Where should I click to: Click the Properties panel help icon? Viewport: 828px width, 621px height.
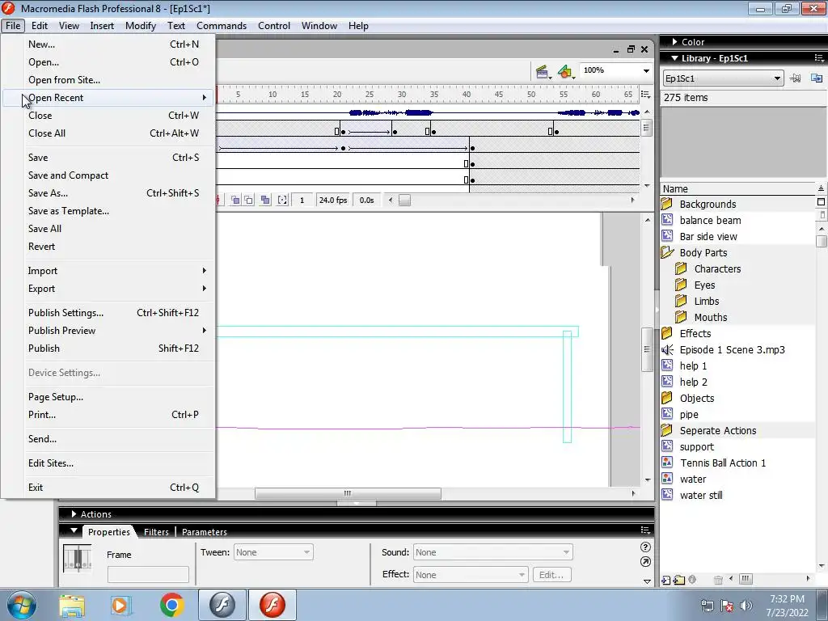[x=645, y=547]
